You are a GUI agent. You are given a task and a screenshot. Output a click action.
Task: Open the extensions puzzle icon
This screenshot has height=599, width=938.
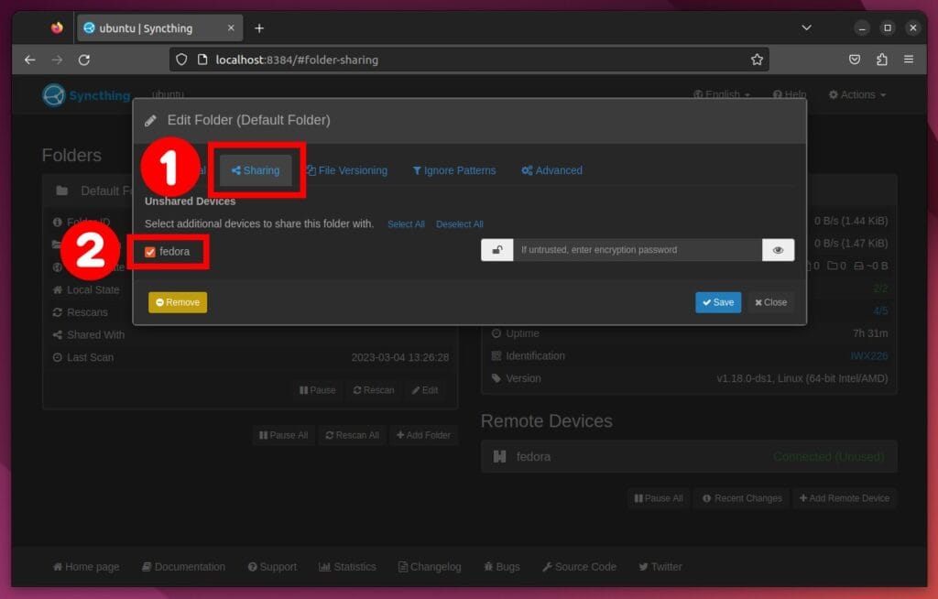pos(882,60)
